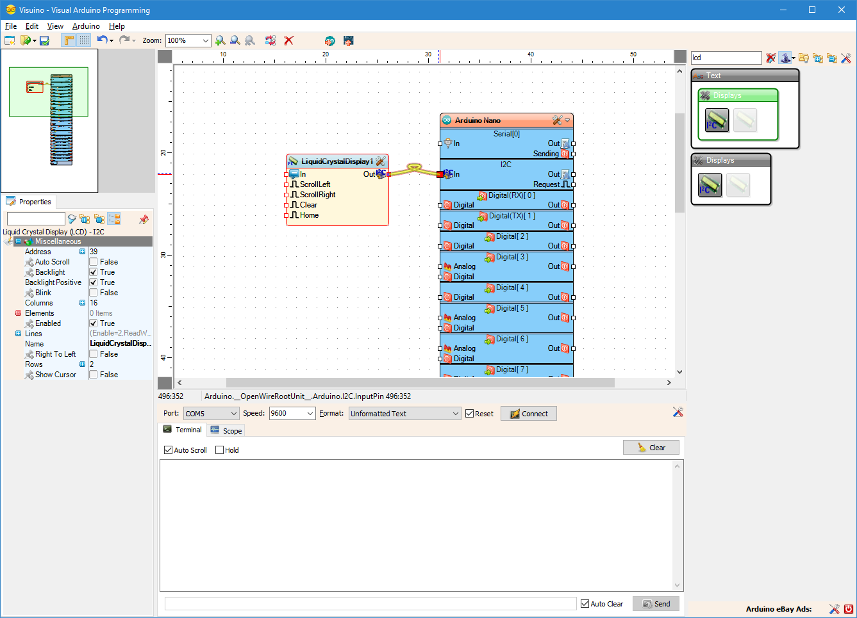Click the serial panel settings tools icon
The image size is (857, 618).
coord(678,412)
